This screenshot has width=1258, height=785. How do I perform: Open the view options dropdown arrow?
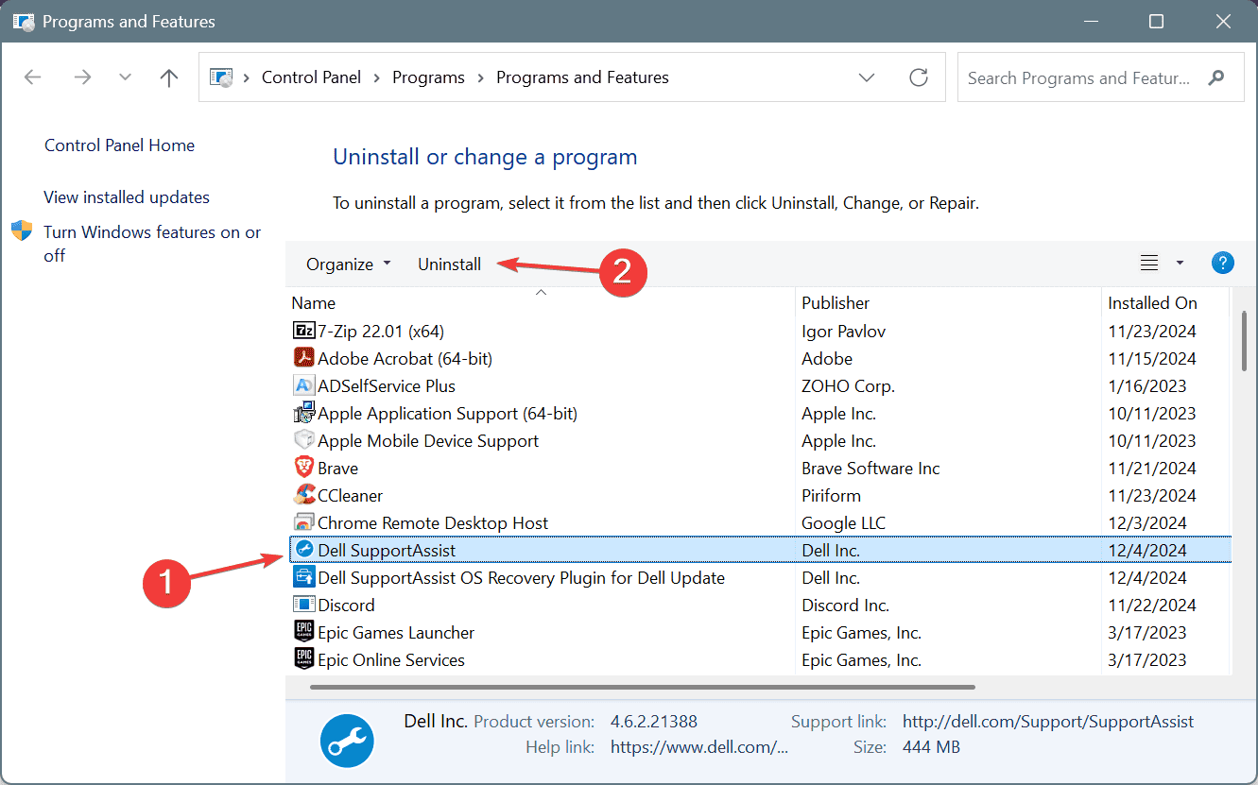pos(1180,263)
